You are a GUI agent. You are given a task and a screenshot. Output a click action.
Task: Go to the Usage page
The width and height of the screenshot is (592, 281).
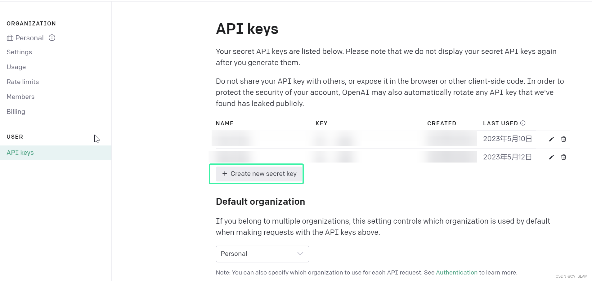[x=16, y=67]
